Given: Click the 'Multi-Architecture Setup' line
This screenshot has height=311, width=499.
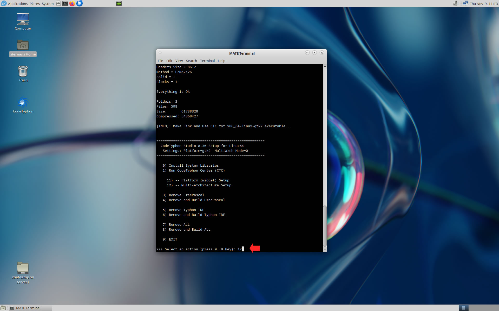Looking at the screenshot, I should 199,185.
